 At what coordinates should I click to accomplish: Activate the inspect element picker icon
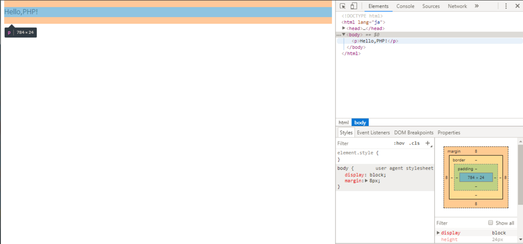(x=343, y=6)
